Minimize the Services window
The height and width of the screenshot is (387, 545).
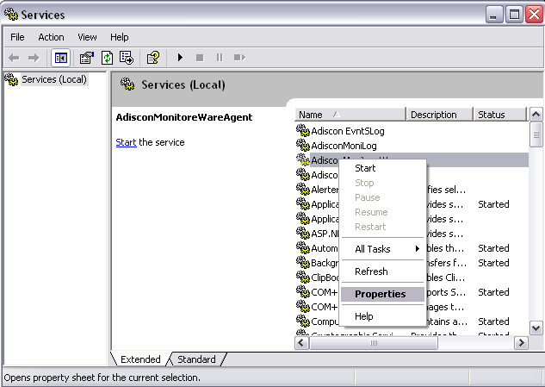coord(493,15)
